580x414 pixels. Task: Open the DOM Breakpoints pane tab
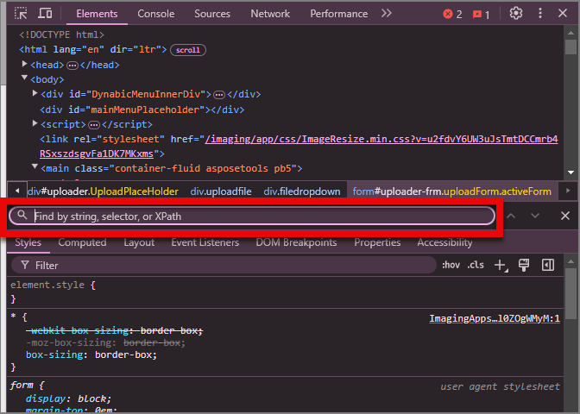pyautogui.click(x=296, y=242)
